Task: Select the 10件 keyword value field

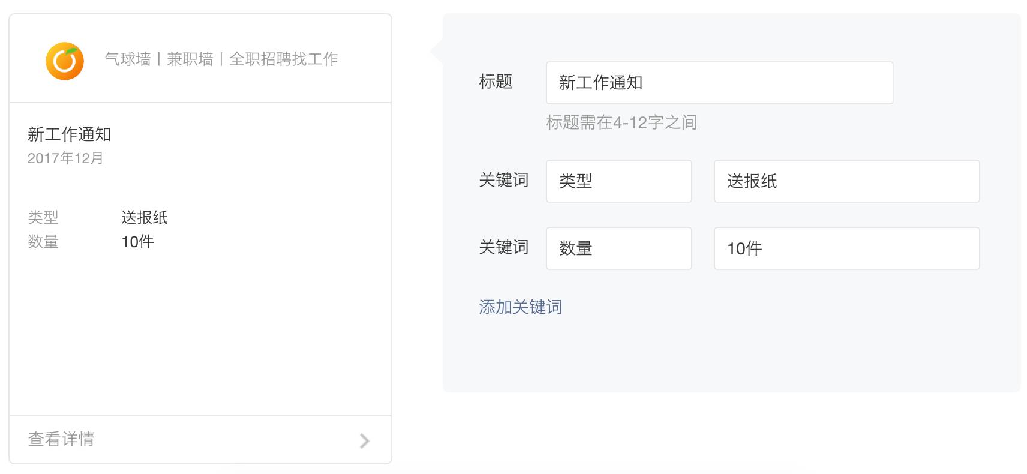Action: (846, 248)
